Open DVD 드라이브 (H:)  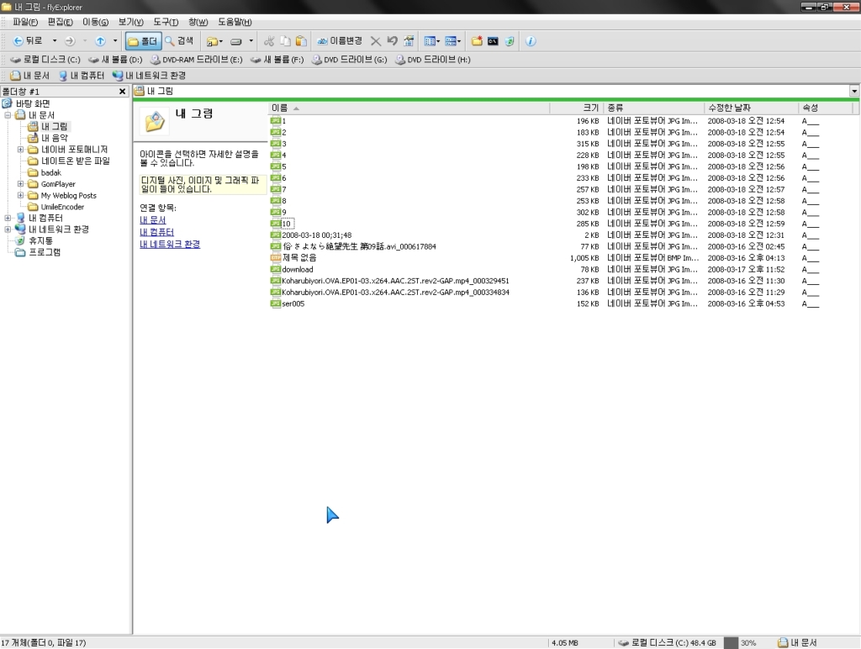tap(433, 60)
